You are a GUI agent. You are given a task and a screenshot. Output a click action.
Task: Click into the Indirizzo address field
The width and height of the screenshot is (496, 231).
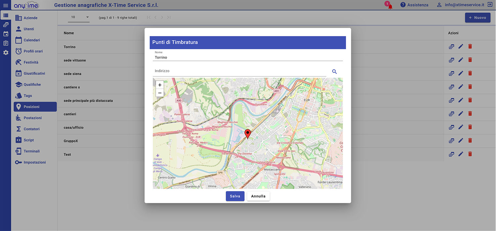point(240,71)
